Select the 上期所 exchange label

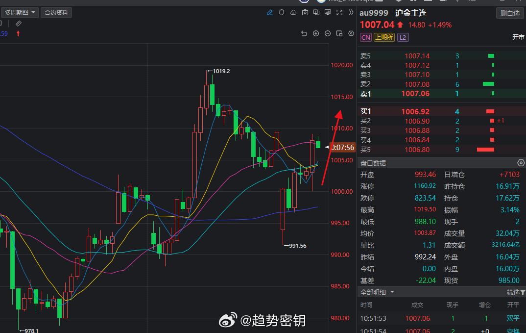point(384,37)
